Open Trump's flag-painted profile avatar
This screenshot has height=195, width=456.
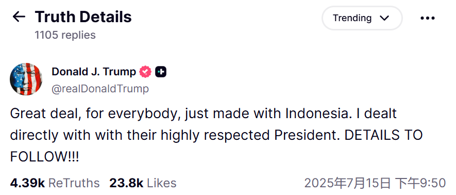[x=26, y=79]
